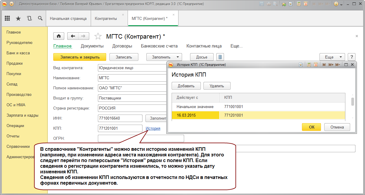Switch to the Контрагенты tab
This screenshot has width=365, height=195.
106,18
